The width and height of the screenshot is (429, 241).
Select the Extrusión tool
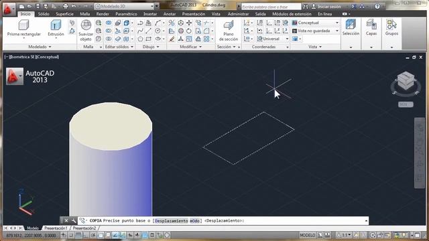pos(56,28)
